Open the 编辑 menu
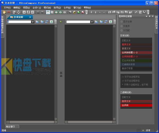The height and width of the screenshot is (133, 159). point(17,8)
